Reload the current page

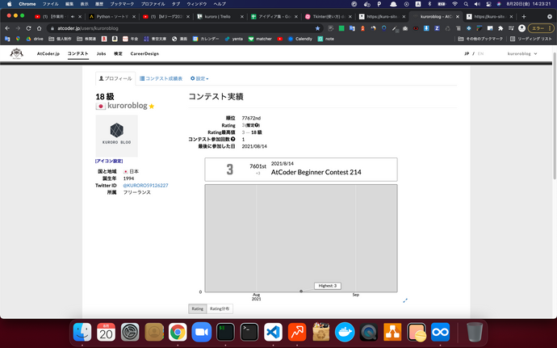(28, 28)
